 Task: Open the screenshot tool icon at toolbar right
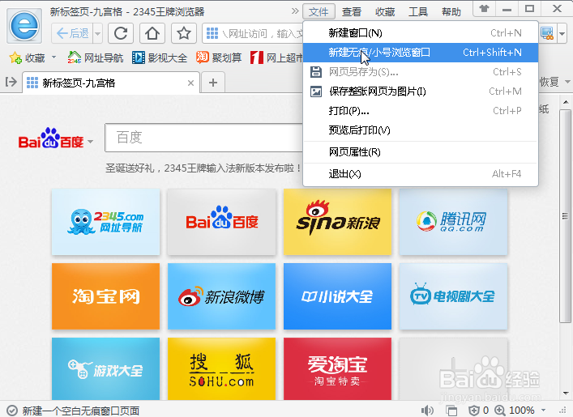[x=547, y=33]
